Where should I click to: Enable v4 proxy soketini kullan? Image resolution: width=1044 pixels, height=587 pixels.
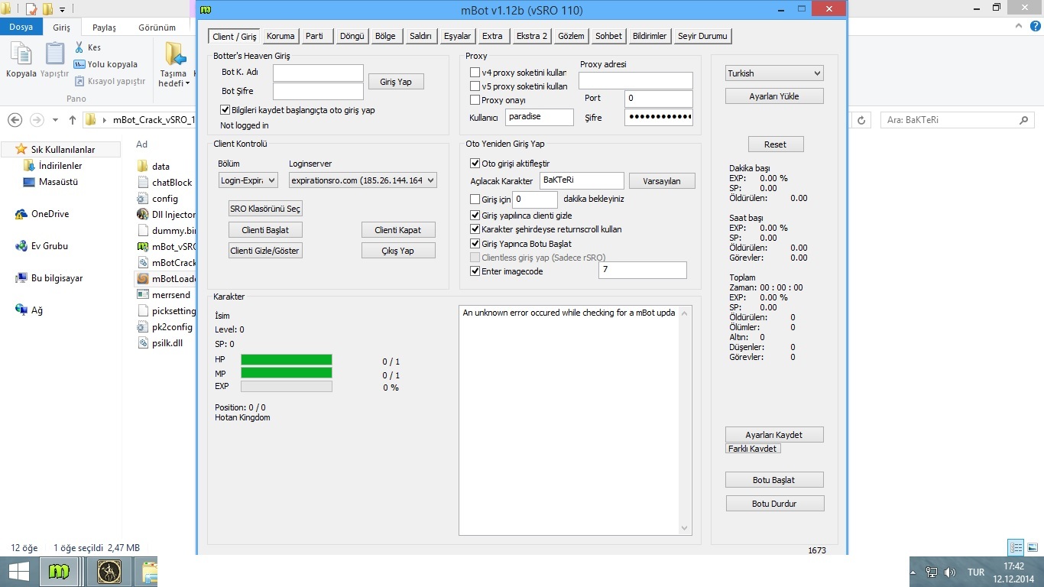475,73
